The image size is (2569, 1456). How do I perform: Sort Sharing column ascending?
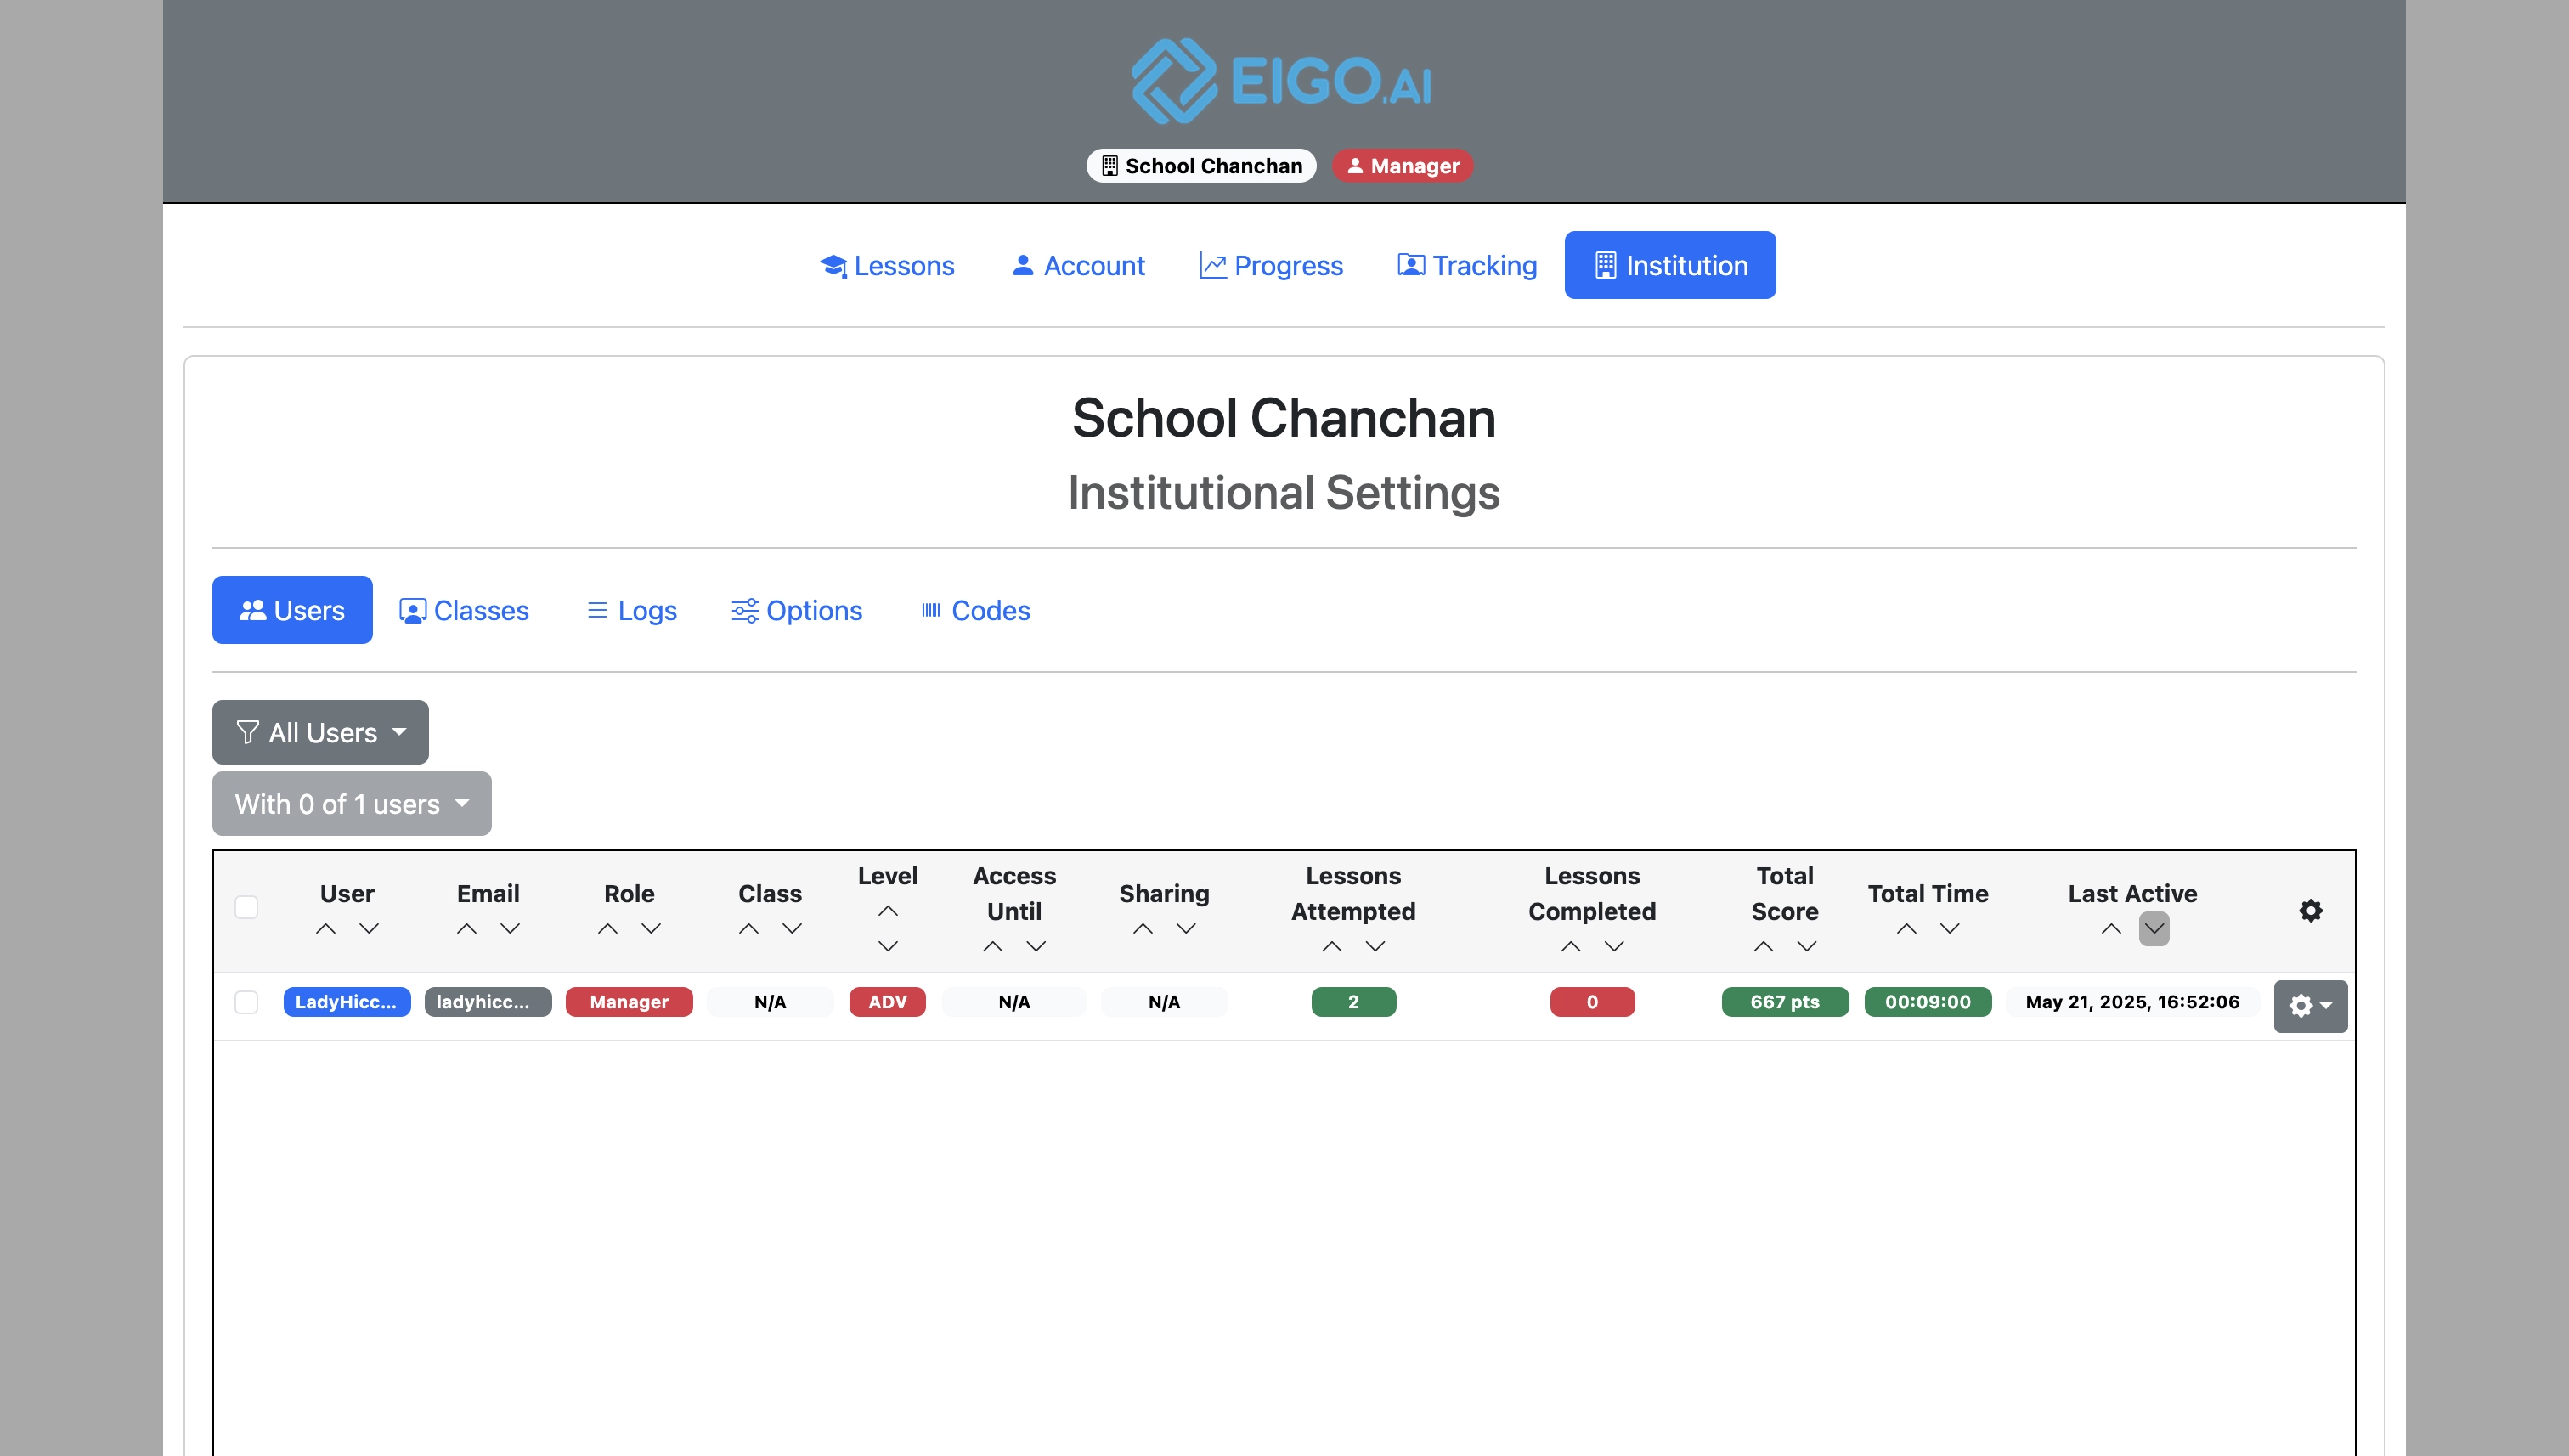1142,929
